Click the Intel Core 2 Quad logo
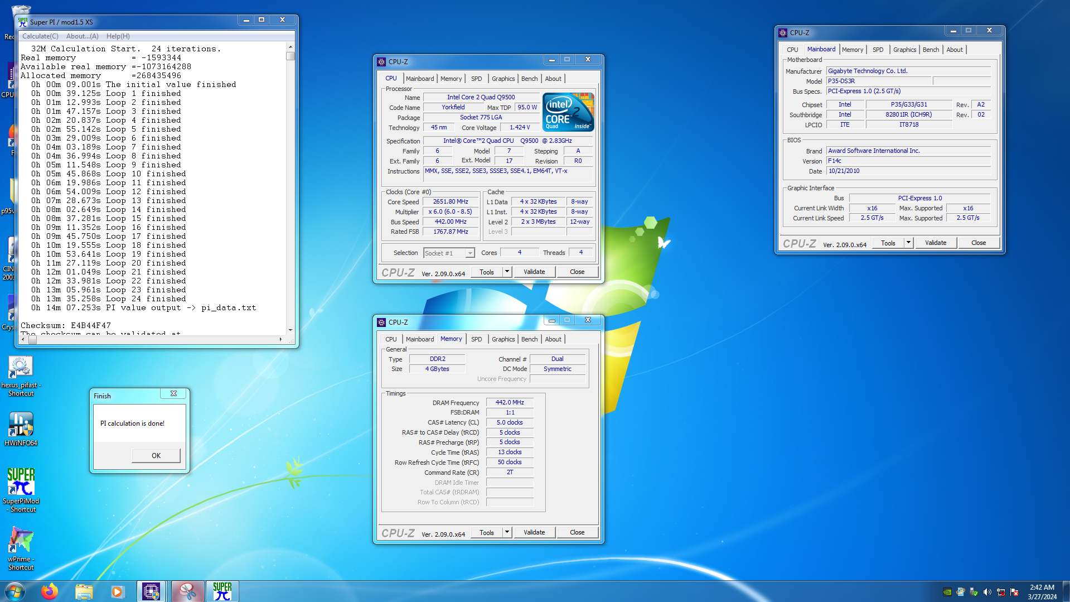Screen dimensions: 1070x602 pos(568,112)
